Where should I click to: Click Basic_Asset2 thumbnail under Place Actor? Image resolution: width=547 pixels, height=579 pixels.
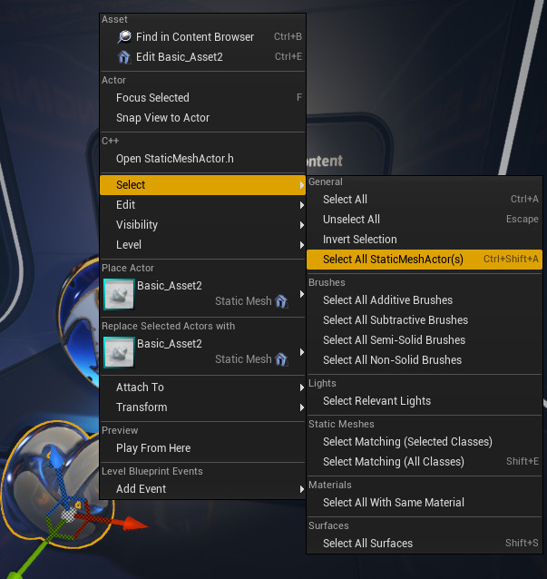click(x=119, y=294)
